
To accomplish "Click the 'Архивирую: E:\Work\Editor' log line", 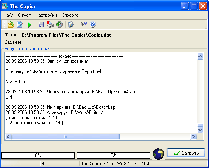I will [x=56, y=112].
